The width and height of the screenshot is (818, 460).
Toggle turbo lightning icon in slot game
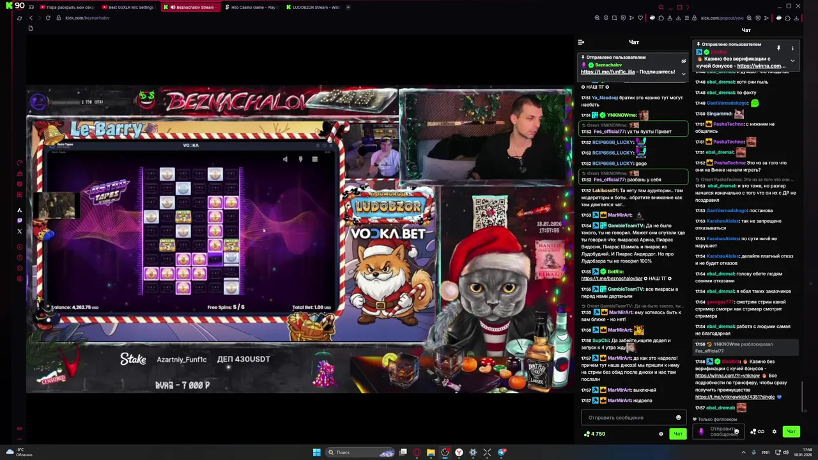click(300, 159)
